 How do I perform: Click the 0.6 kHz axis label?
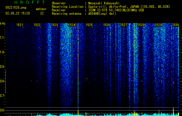point(3,110)
